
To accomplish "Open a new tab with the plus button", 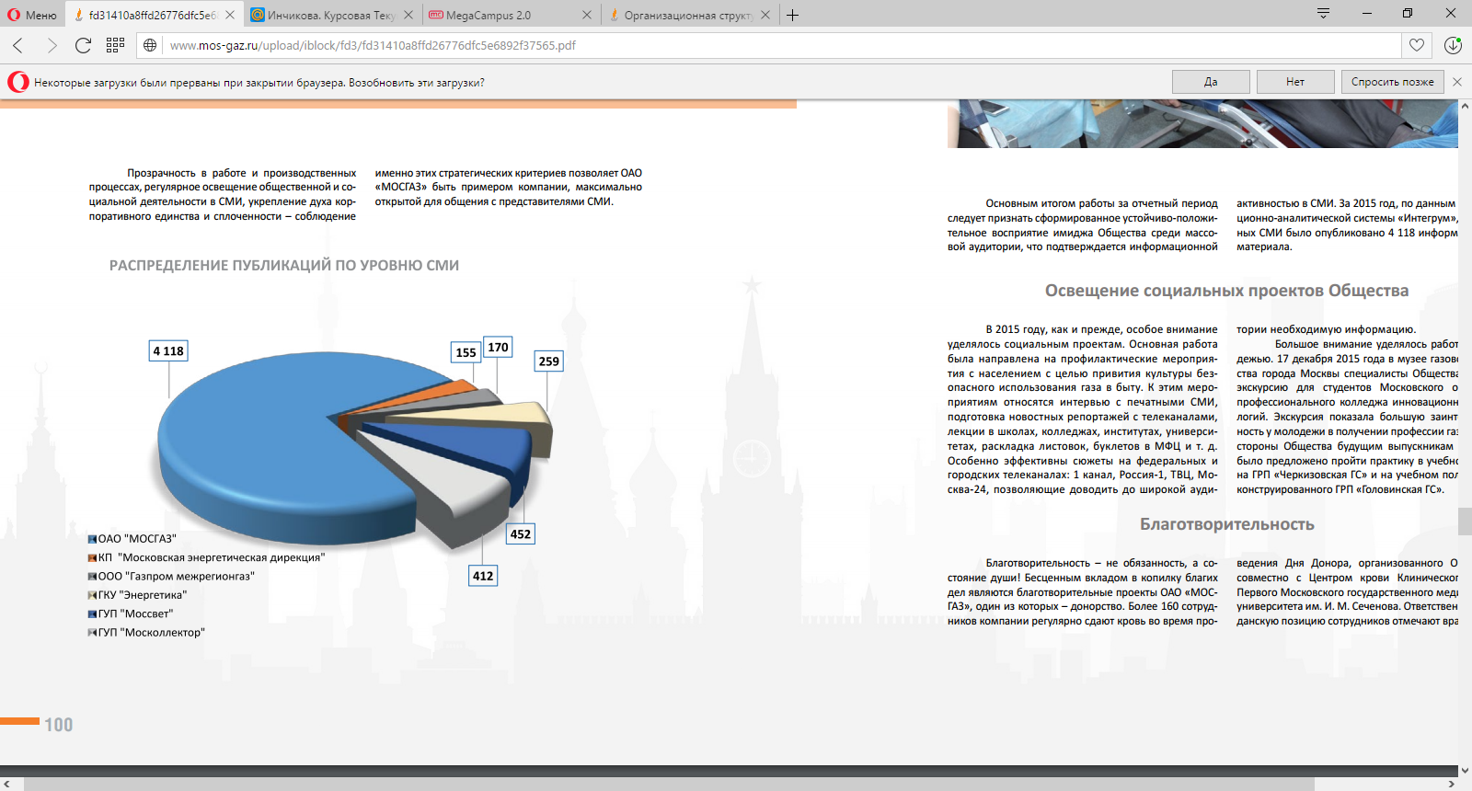I will point(792,15).
